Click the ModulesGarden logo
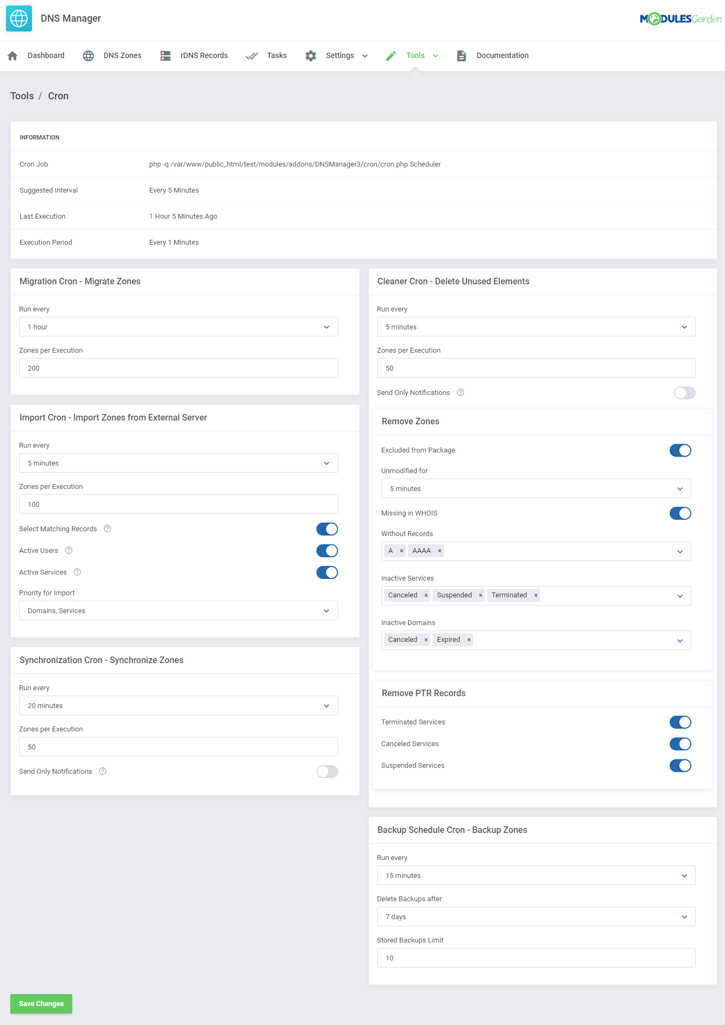Viewport: 725px width, 1025px height. point(681,19)
